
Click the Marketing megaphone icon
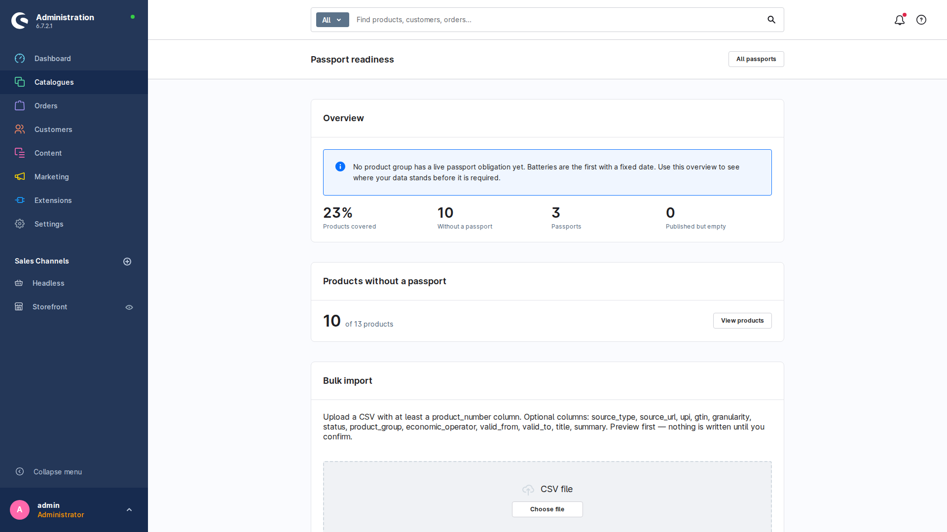(20, 177)
